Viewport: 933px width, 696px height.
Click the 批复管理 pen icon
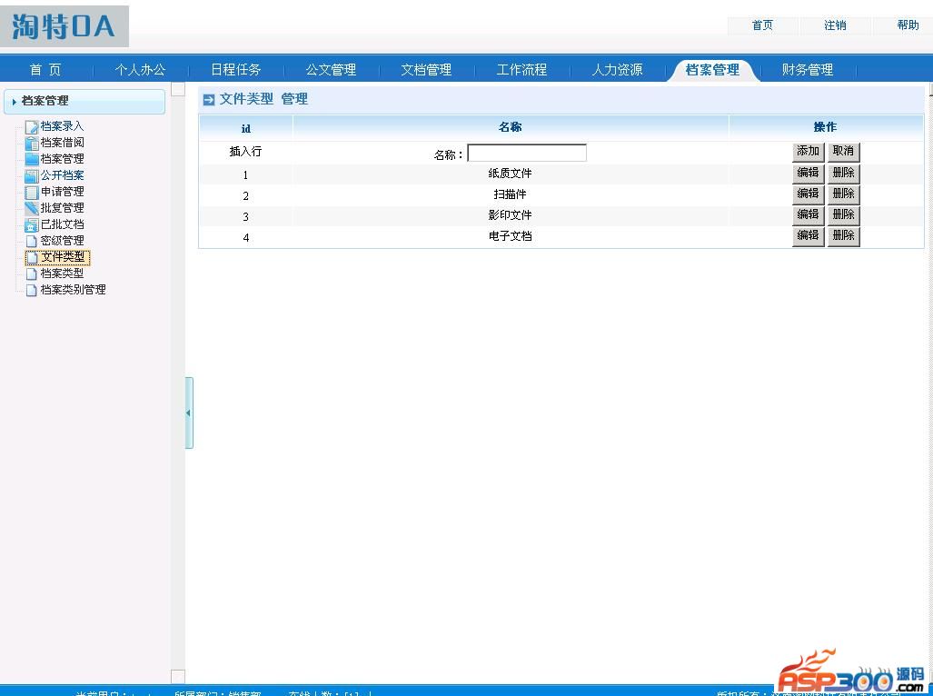32,208
